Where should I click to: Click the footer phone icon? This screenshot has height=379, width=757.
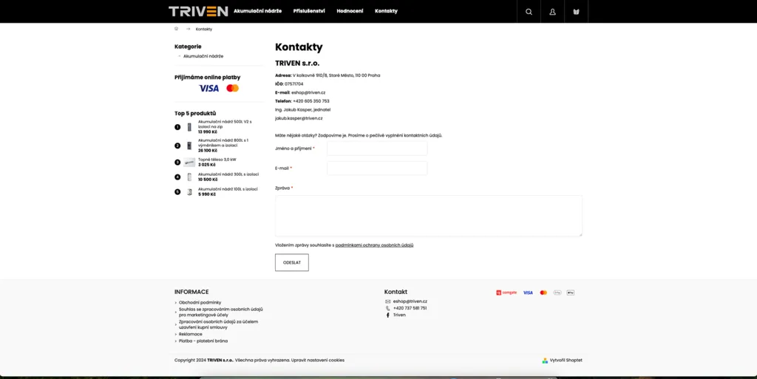pos(387,308)
